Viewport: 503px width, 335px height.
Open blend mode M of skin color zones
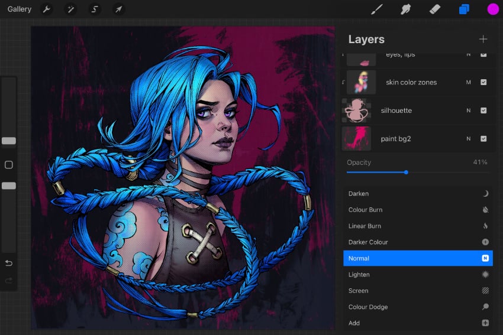(x=468, y=82)
